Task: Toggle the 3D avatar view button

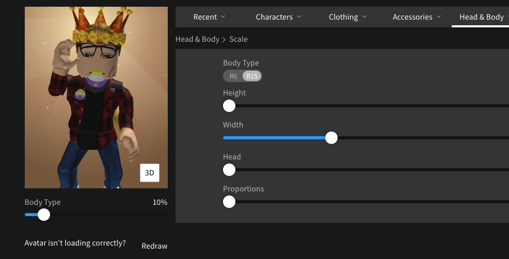Action: point(150,173)
